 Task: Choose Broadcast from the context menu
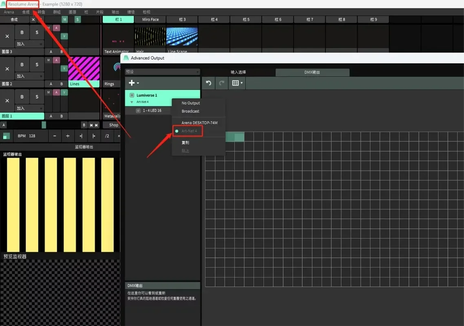tap(190, 111)
